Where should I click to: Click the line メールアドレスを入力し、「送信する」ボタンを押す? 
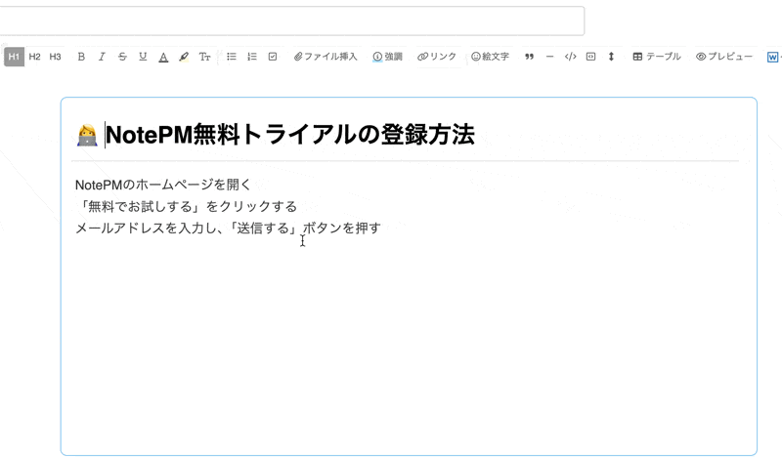coord(228,229)
